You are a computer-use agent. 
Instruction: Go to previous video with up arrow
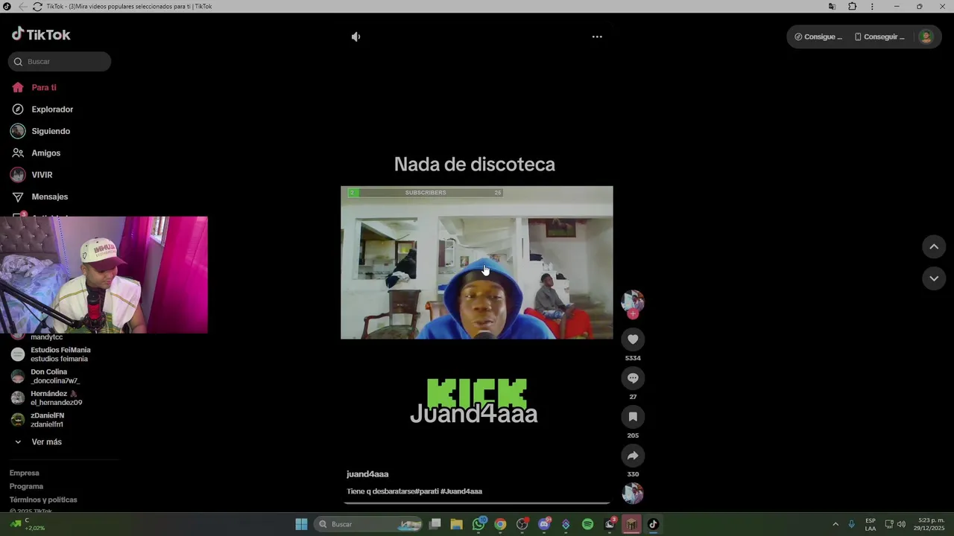click(934, 247)
